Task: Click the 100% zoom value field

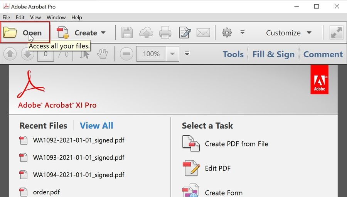Action: coord(151,54)
